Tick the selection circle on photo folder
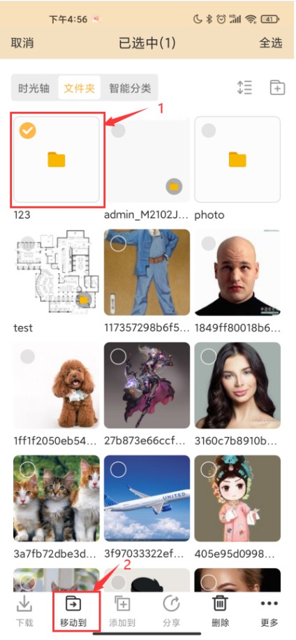This screenshot has width=296, height=640. pos(209,131)
